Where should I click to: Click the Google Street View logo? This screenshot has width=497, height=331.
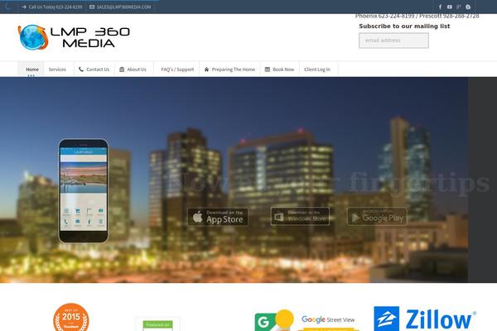click(305, 320)
